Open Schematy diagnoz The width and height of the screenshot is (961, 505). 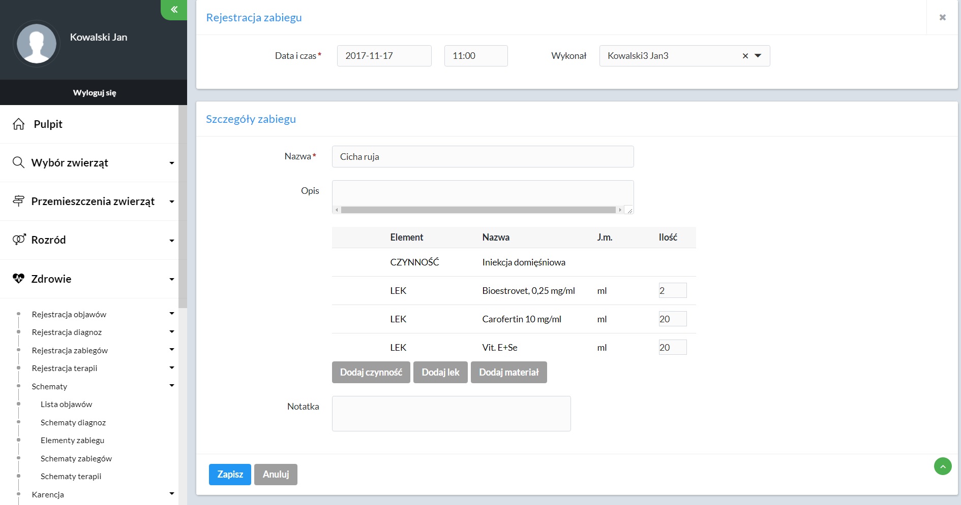pyautogui.click(x=73, y=422)
